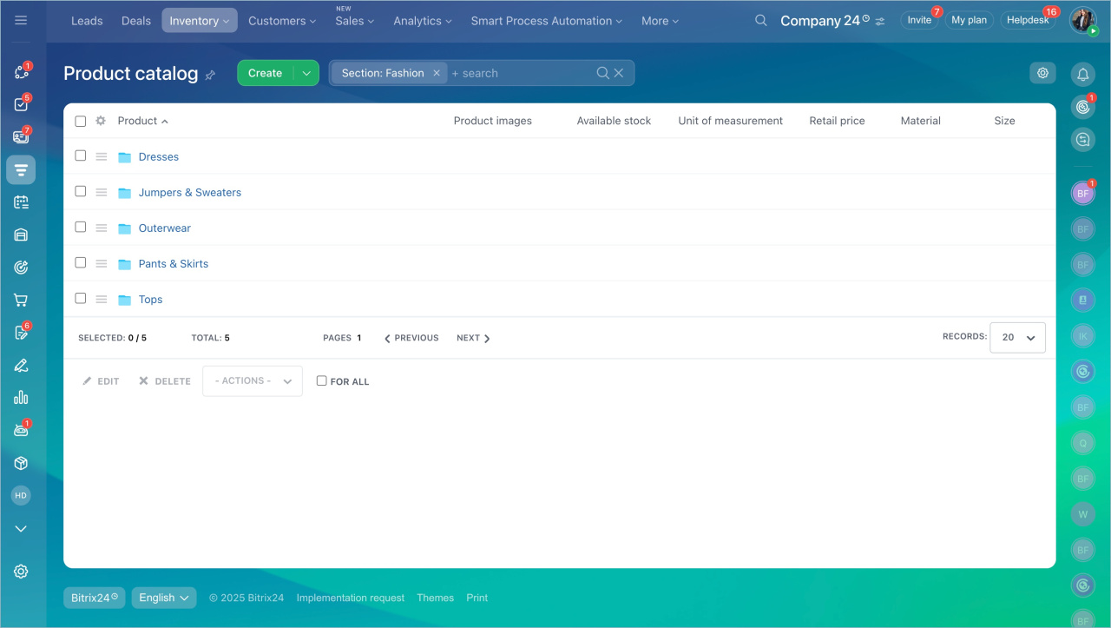Open the Analytics menu
Image resolution: width=1111 pixels, height=628 pixels.
click(423, 21)
